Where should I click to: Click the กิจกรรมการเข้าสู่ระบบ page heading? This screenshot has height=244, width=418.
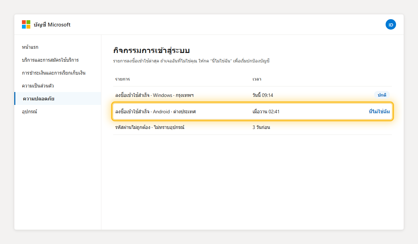(152, 50)
